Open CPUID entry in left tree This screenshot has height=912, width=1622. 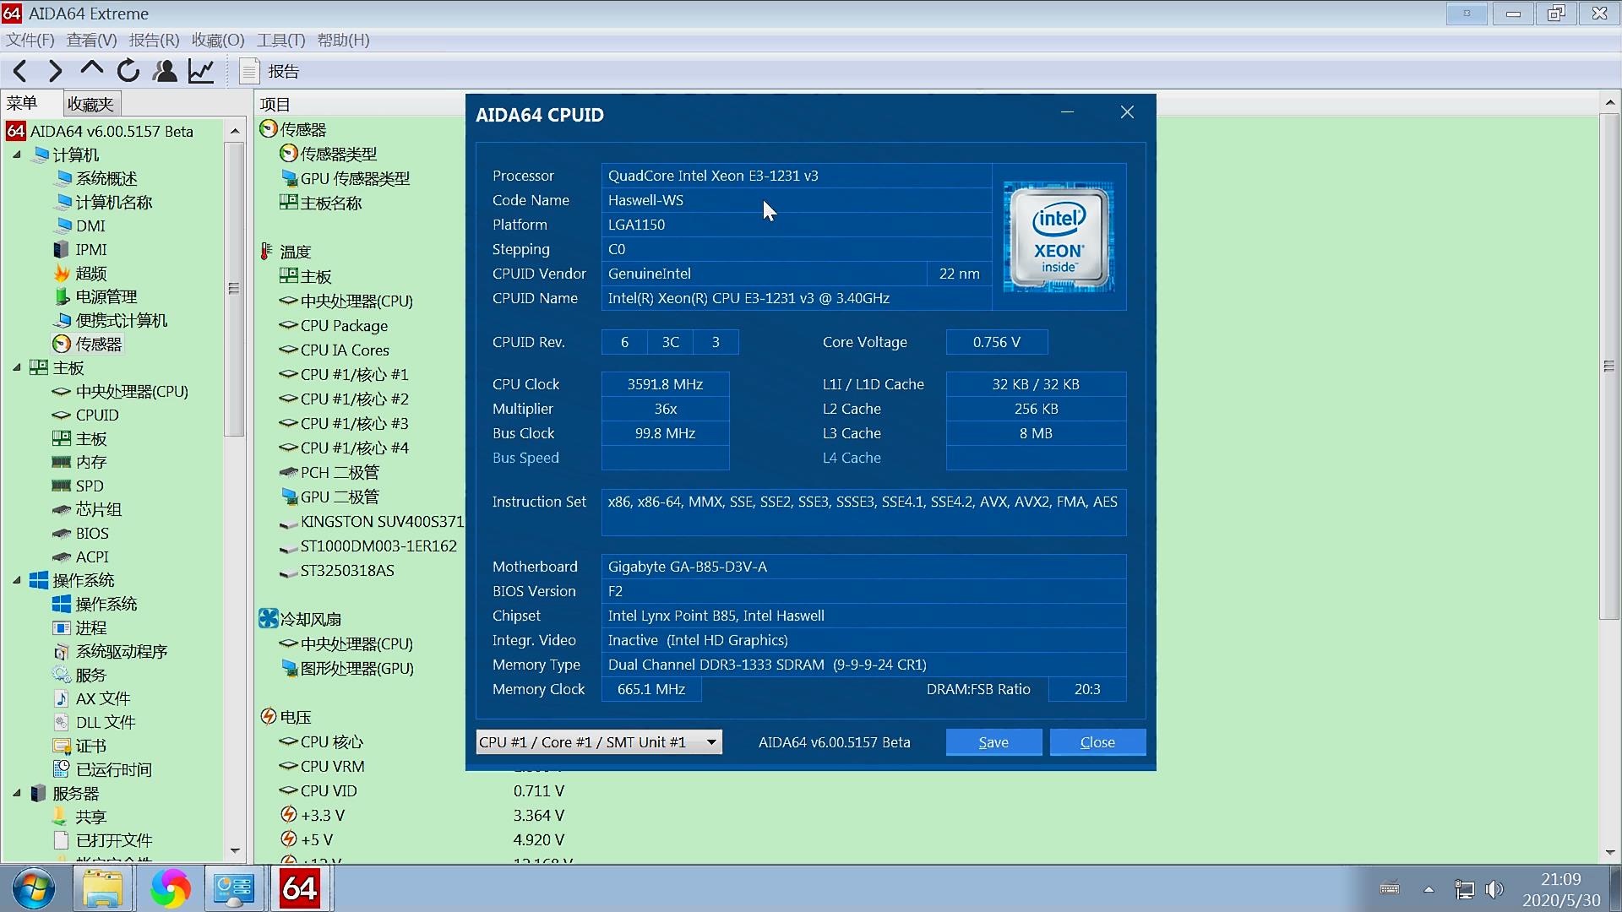click(x=97, y=415)
